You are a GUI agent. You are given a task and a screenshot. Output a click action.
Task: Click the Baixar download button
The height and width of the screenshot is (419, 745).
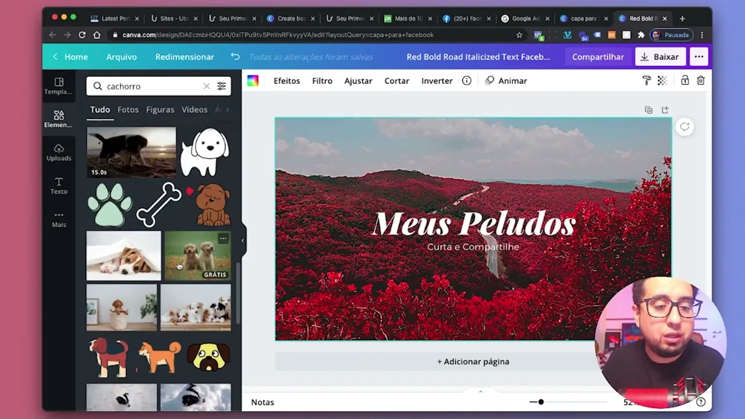pos(659,56)
